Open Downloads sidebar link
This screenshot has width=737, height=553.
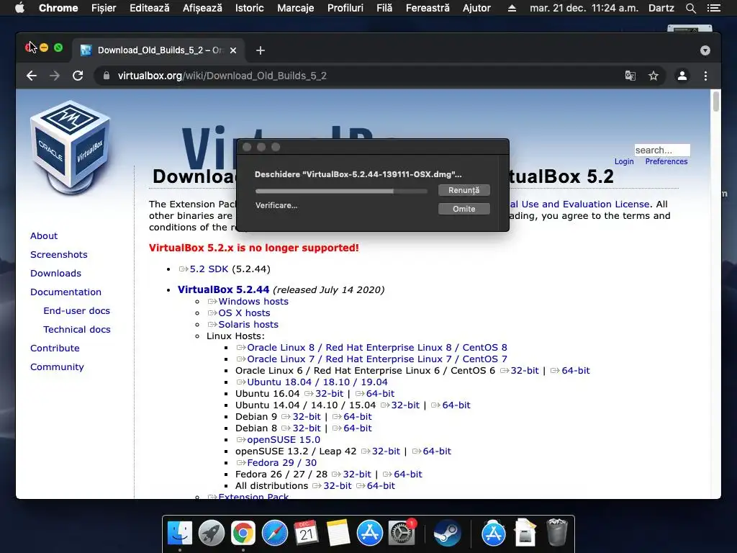point(55,273)
